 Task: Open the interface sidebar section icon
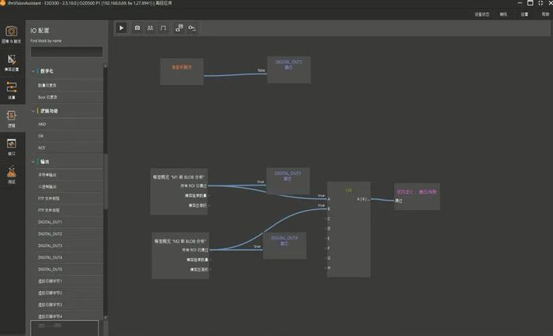[11, 145]
